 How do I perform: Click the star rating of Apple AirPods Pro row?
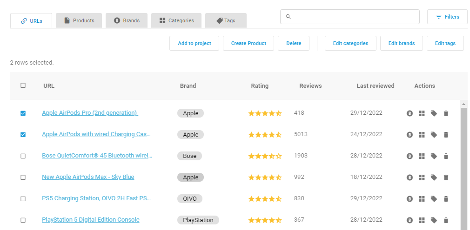coord(265,113)
